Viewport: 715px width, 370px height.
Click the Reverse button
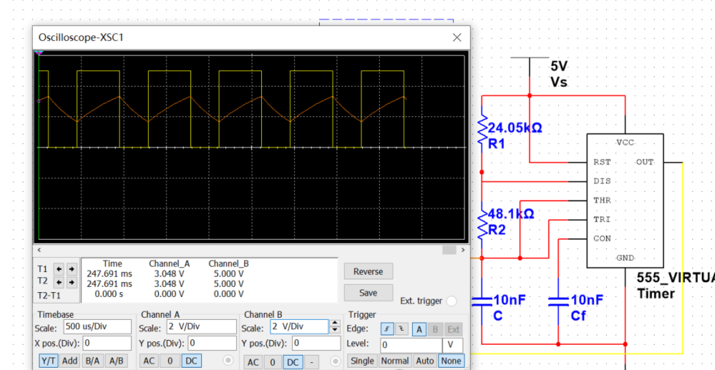(368, 271)
